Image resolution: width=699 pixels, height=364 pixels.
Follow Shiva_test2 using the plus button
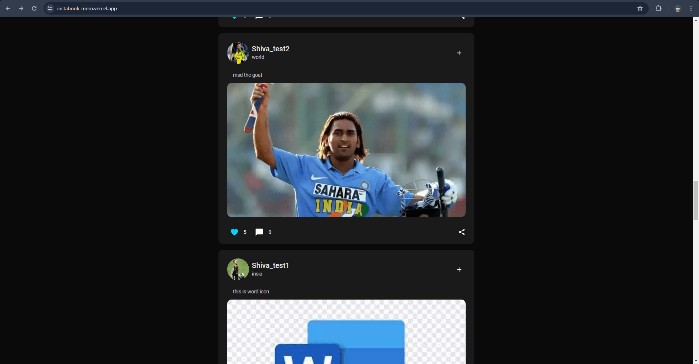click(x=459, y=53)
